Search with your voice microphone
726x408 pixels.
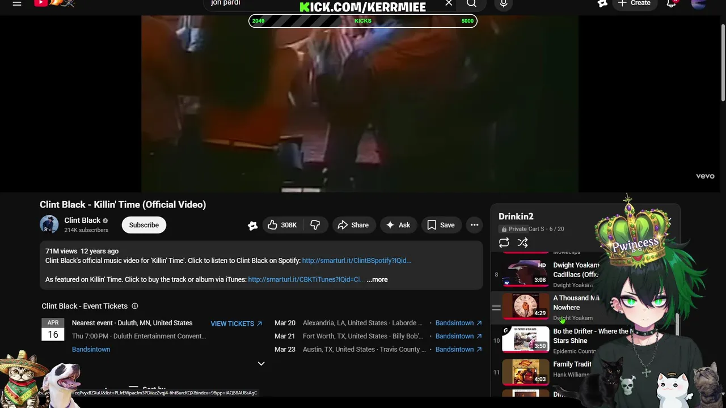[x=504, y=4]
